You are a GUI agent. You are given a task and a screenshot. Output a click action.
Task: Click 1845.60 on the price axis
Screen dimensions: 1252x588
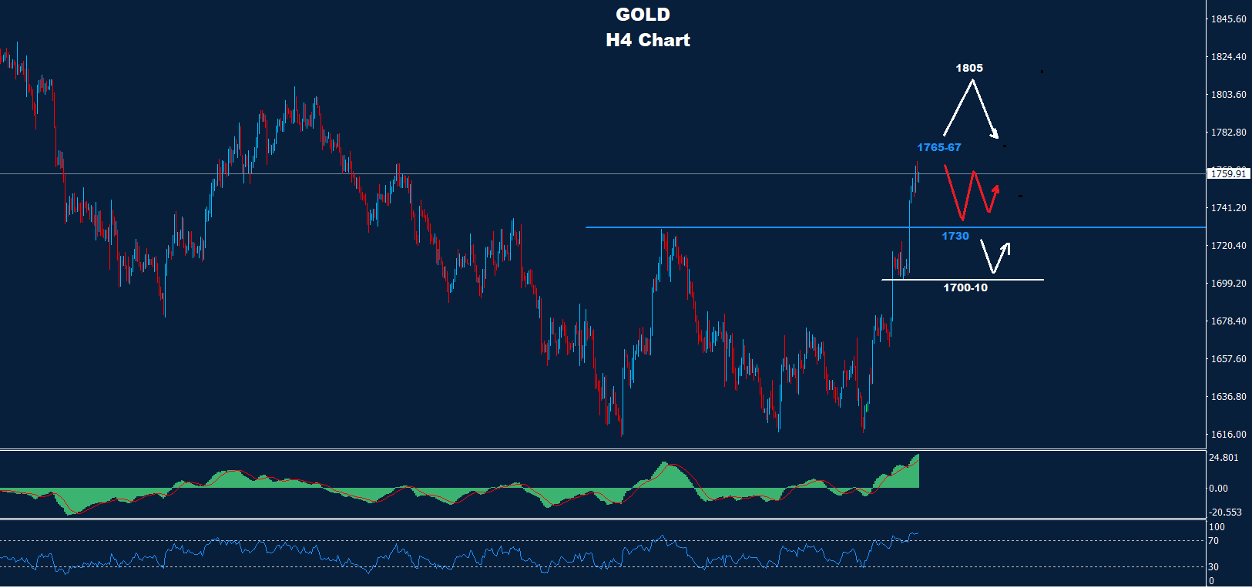[1228, 19]
